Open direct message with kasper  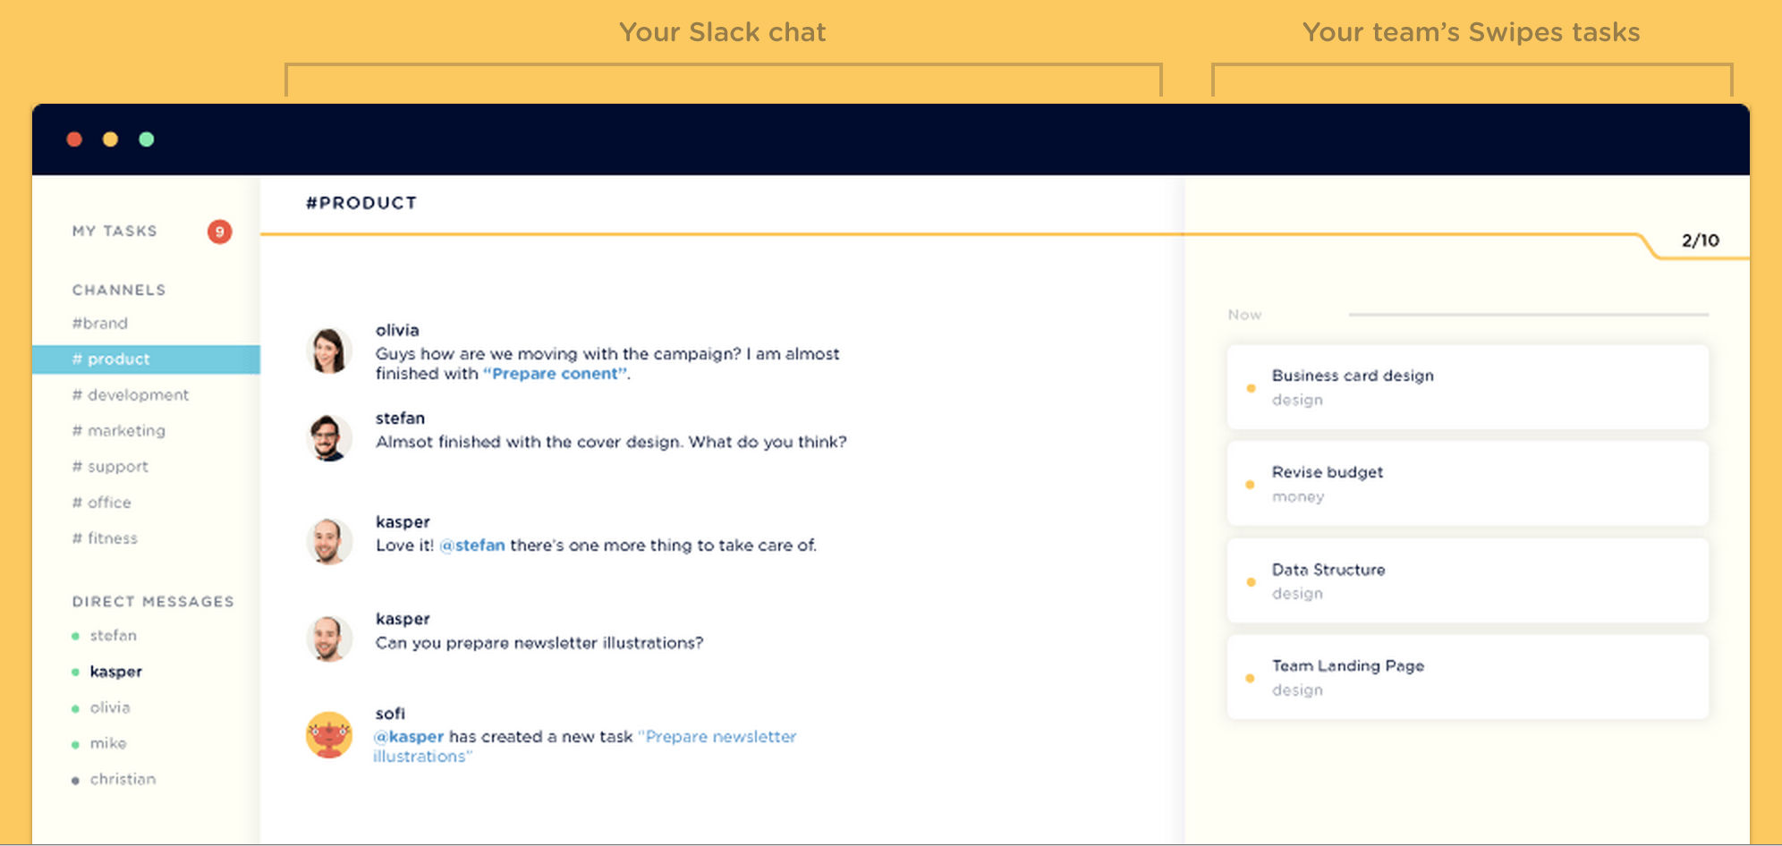115,672
